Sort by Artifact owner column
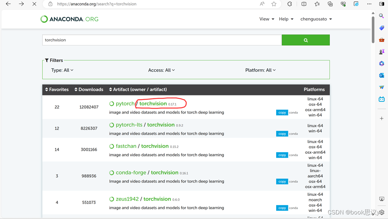The width and height of the screenshot is (388, 219). point(138,89)
